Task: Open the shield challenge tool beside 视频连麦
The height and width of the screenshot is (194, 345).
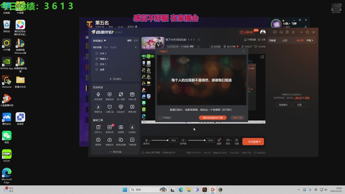Action: (110, 96)
